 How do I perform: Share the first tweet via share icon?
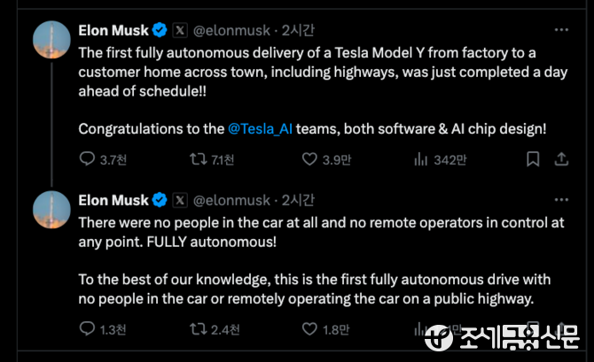coord(560,159)
